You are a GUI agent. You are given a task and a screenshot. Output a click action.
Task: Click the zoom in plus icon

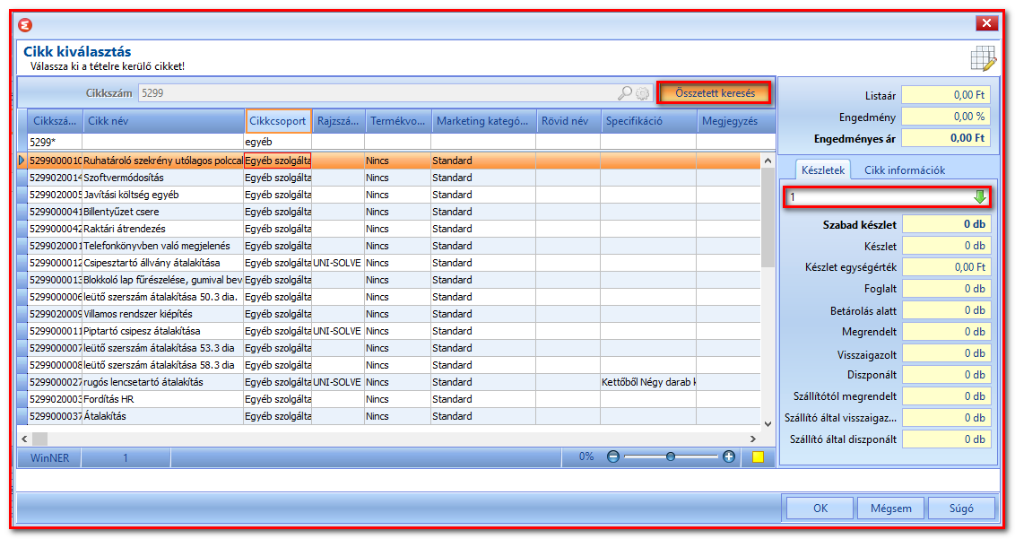point(729,456)
